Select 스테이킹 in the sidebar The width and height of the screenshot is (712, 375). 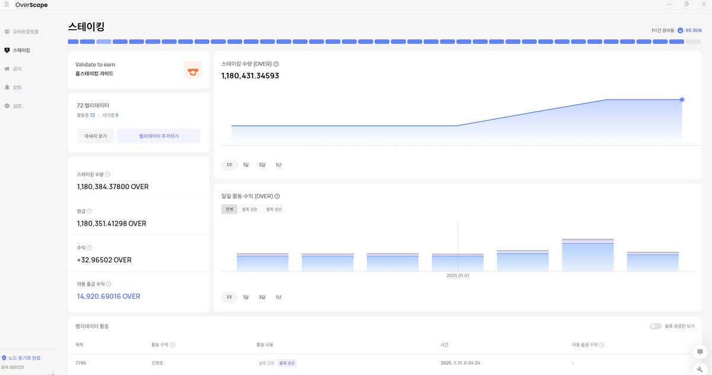click(x=17, y=50)
